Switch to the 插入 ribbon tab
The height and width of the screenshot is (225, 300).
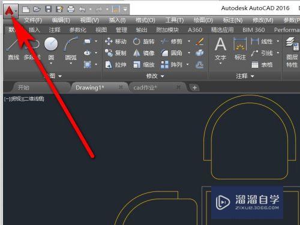coord(34,30)
